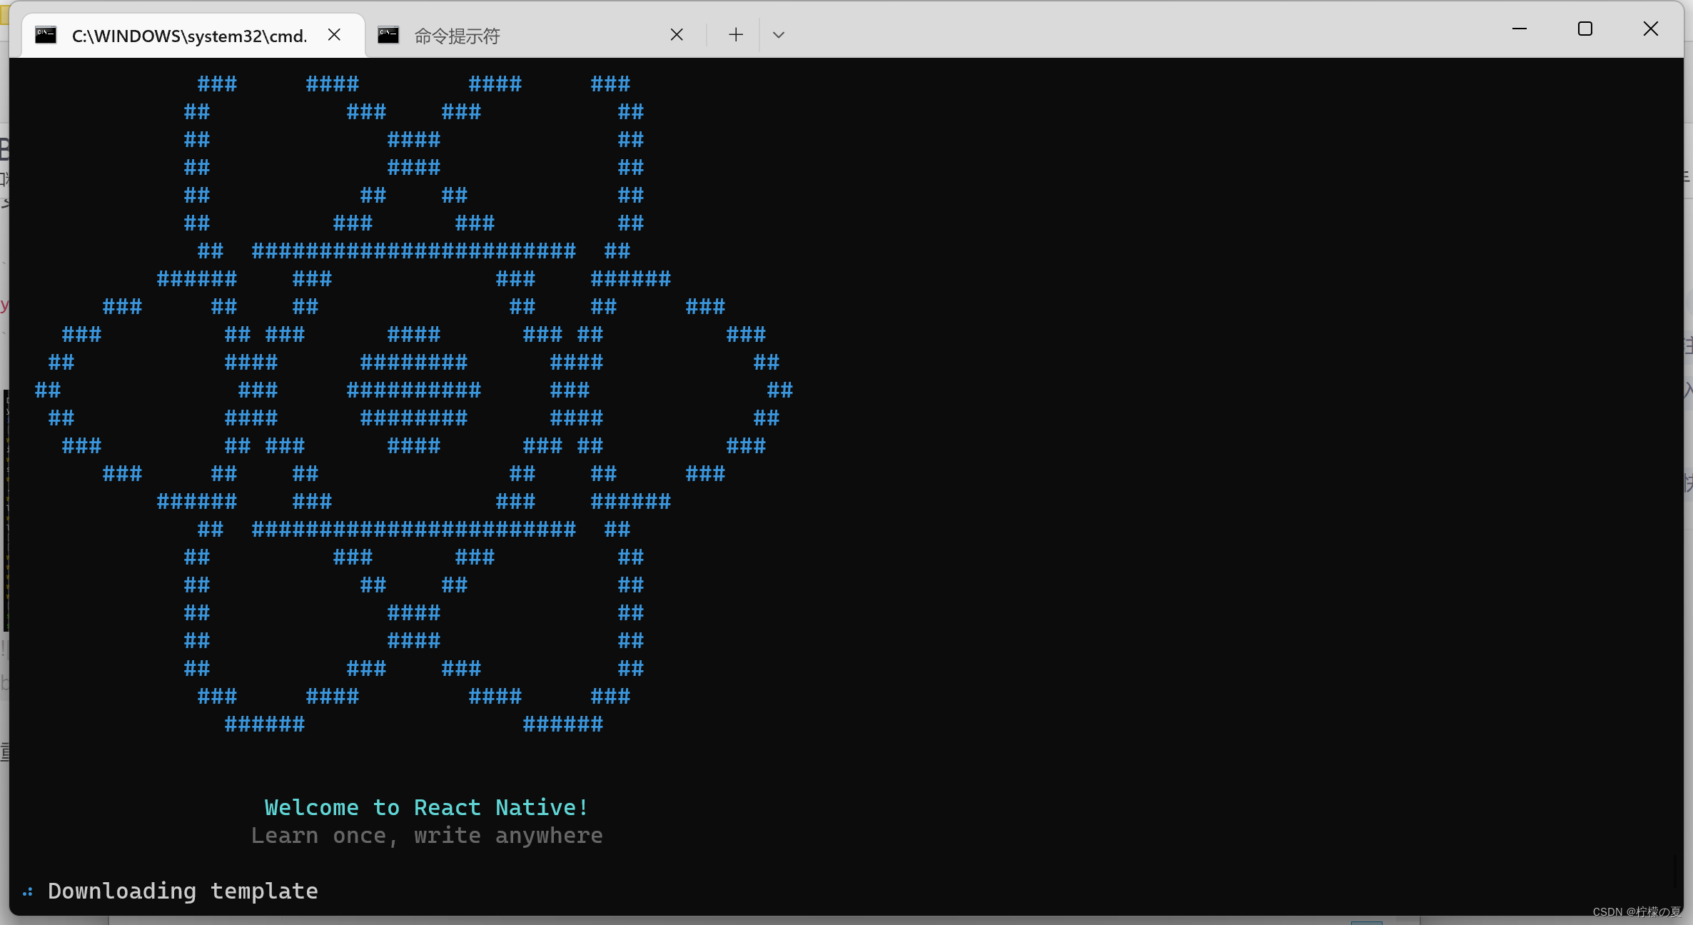Click the Downloading template spinner indicator
Image resolution: width=1693 pixels, height=925 pixels.
point(28,891)
